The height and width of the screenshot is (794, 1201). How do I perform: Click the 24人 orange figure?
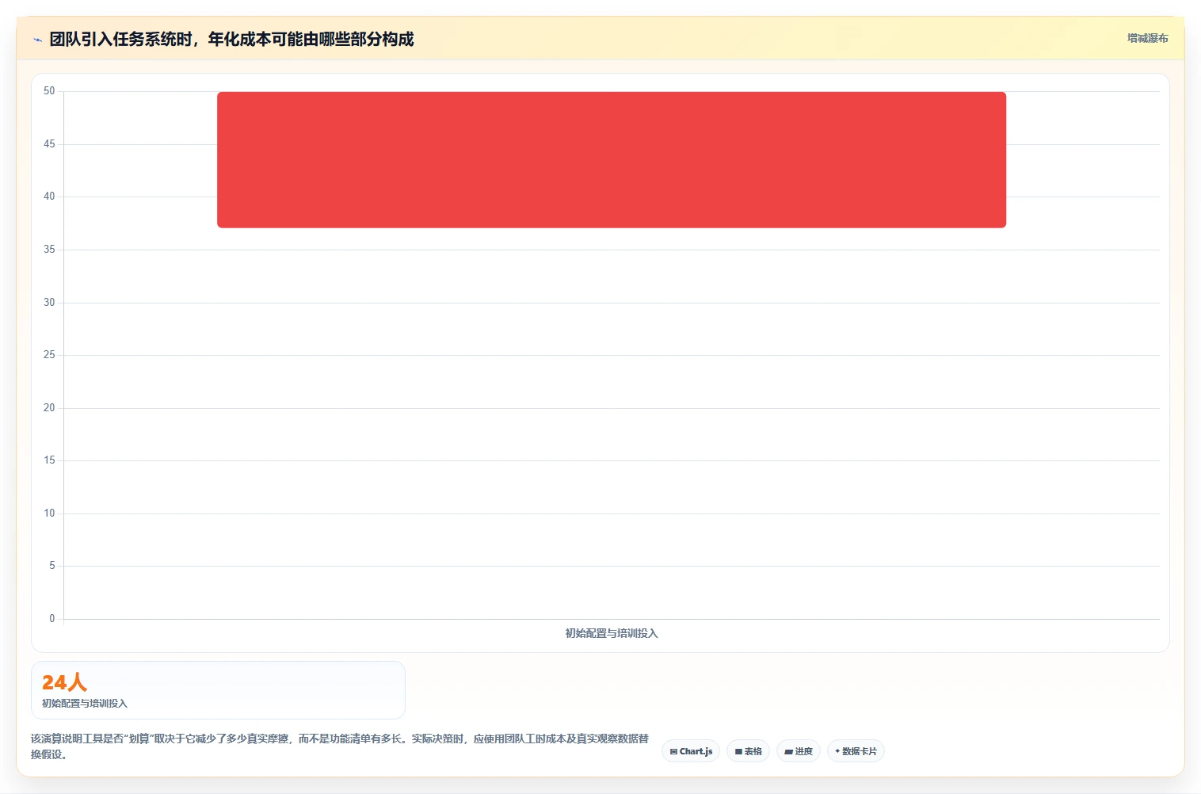click(64, 682)
